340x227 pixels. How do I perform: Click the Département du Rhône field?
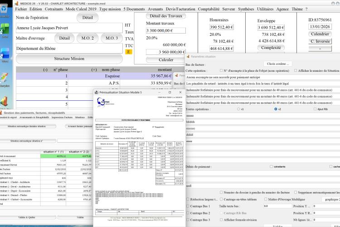(x=69, y=49)
